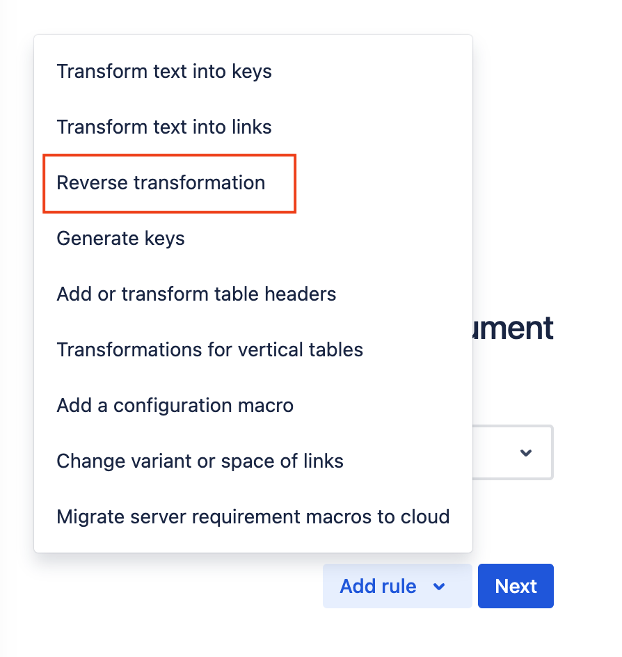Choose 'Change variant or space of links'

click(200, 461)
